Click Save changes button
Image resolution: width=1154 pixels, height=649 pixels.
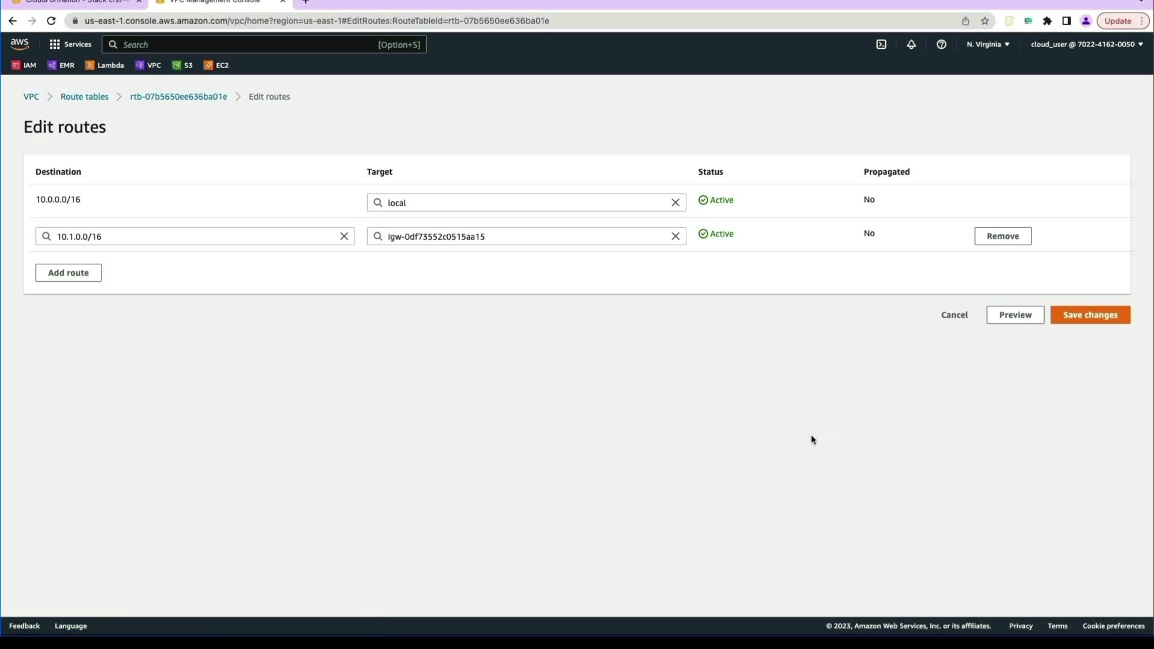1090,315
